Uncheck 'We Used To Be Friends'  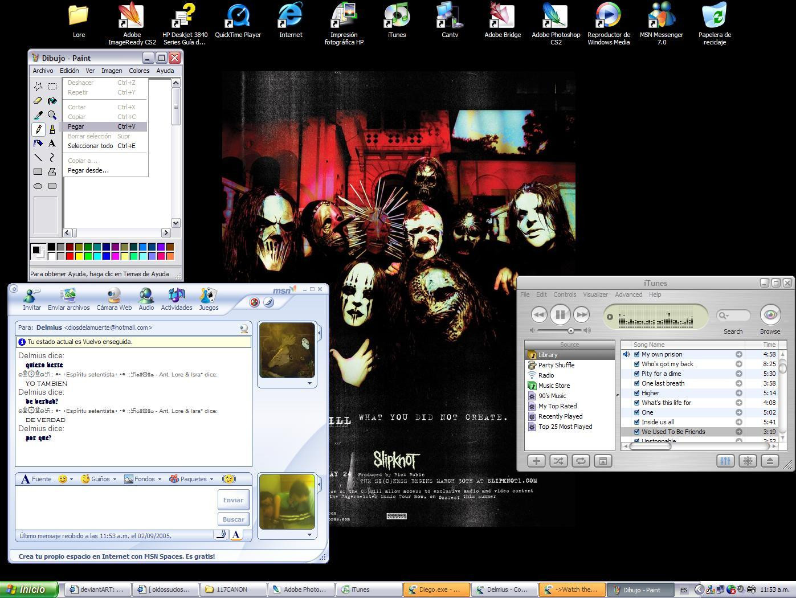[x=637, y=432]
